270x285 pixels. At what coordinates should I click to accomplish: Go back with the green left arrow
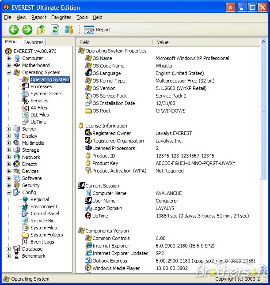tap(14, 30)
